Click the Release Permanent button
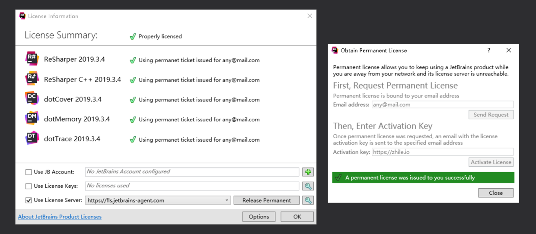 point(267,200)
